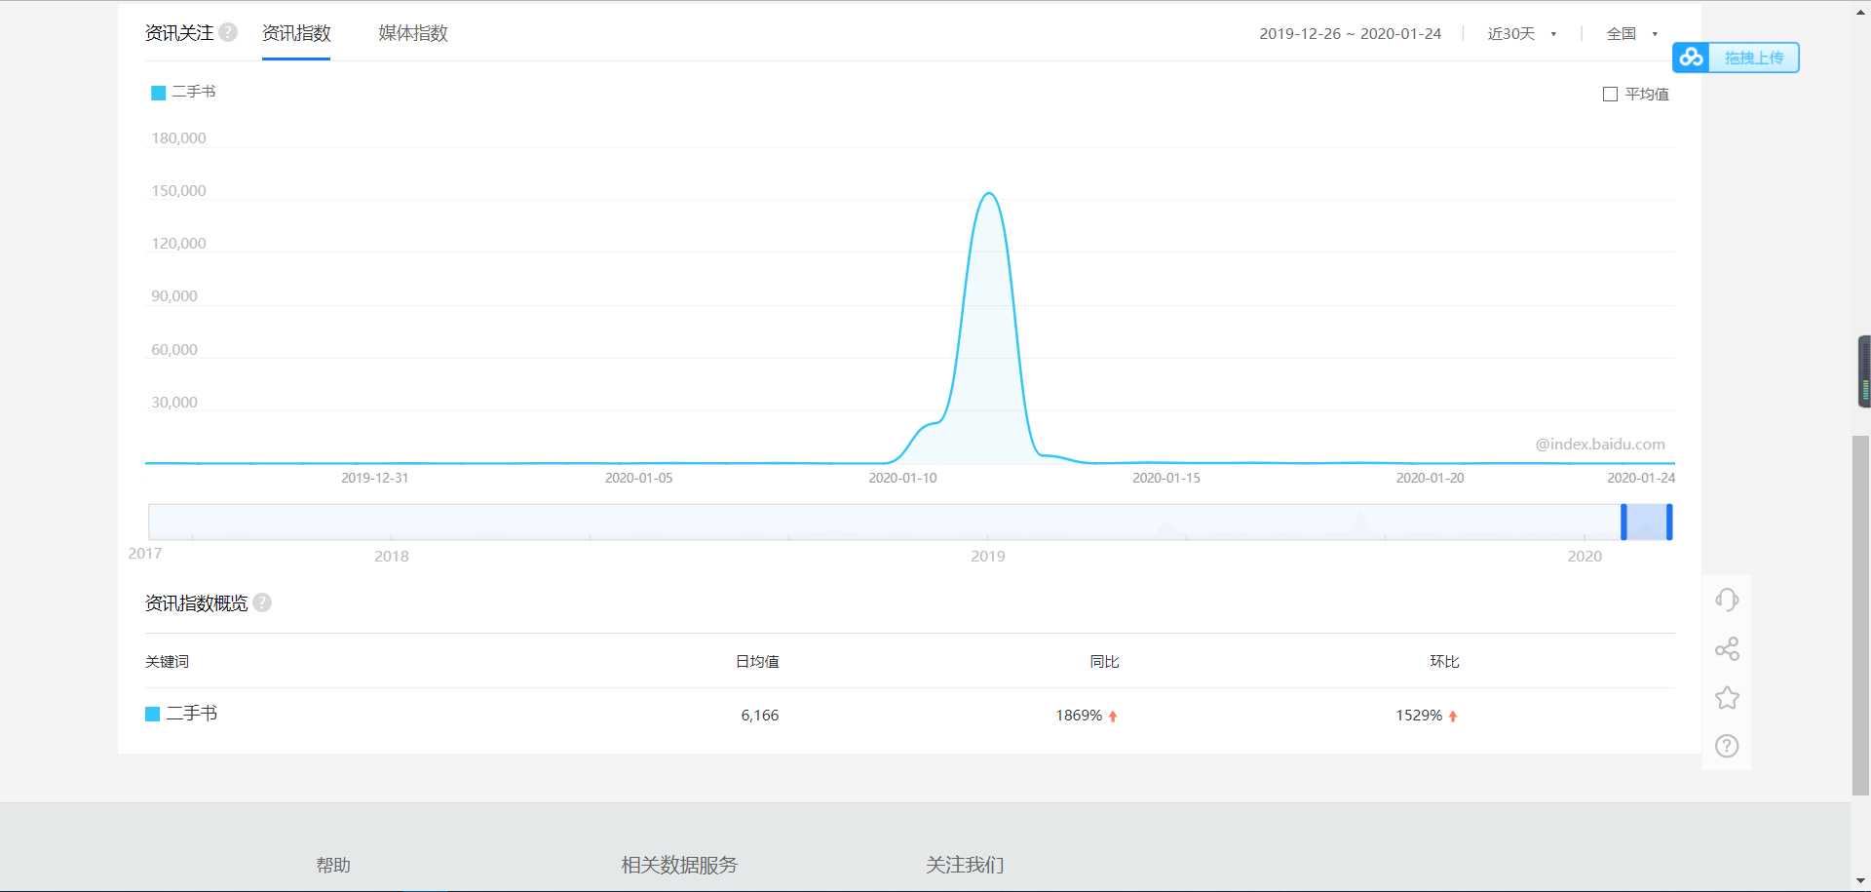Image resolution: width=1871 pixels, height=892 pixels.
Task: Click the 帮助 footer heading
Action: pos(333,865)
